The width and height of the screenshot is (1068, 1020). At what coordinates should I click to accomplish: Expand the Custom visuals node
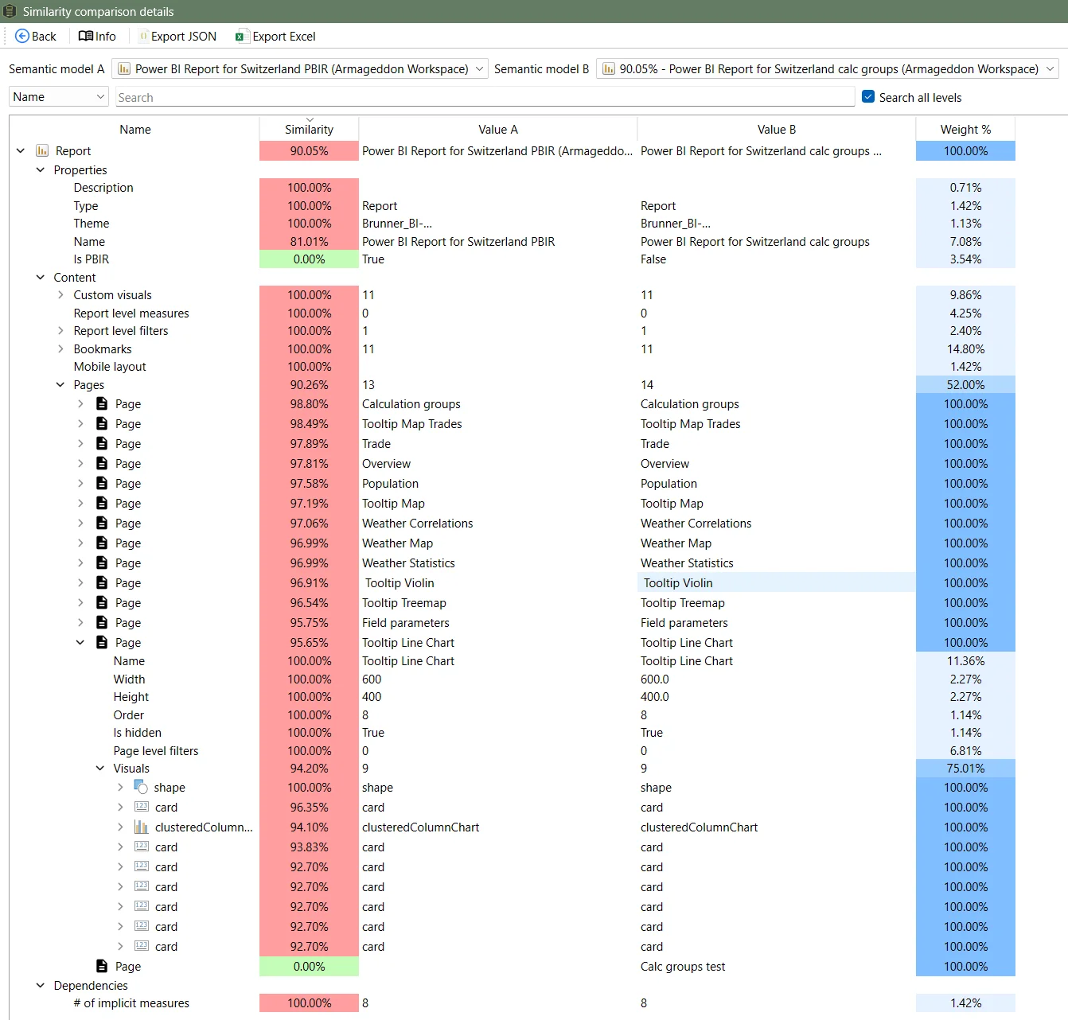pos(60,295)
